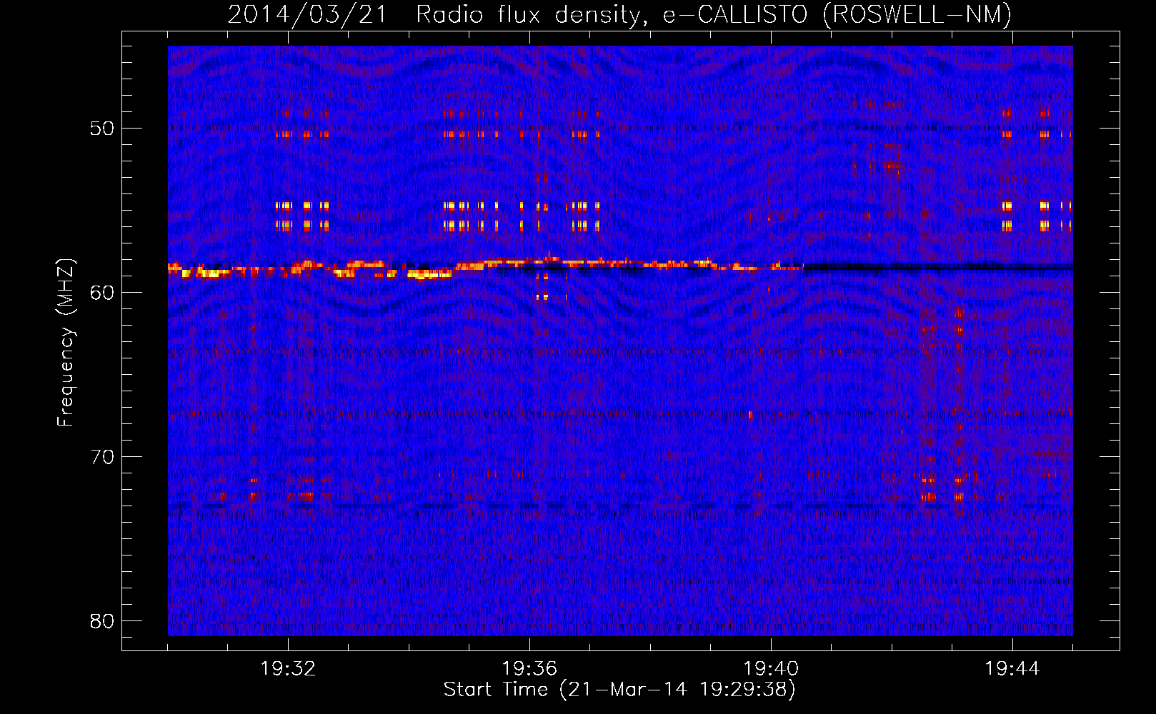
Task: Click the plot title 'Radio flux density, e-CALLISTO (ROSWELL-NM)'
Action: pyautogui.click(x=714, y=14)
